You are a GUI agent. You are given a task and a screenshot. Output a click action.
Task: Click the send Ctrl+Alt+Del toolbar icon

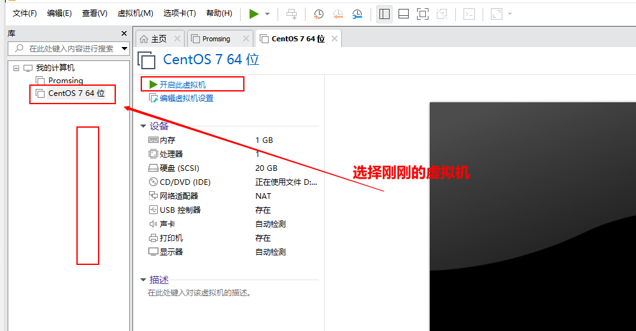click(292, 14)
